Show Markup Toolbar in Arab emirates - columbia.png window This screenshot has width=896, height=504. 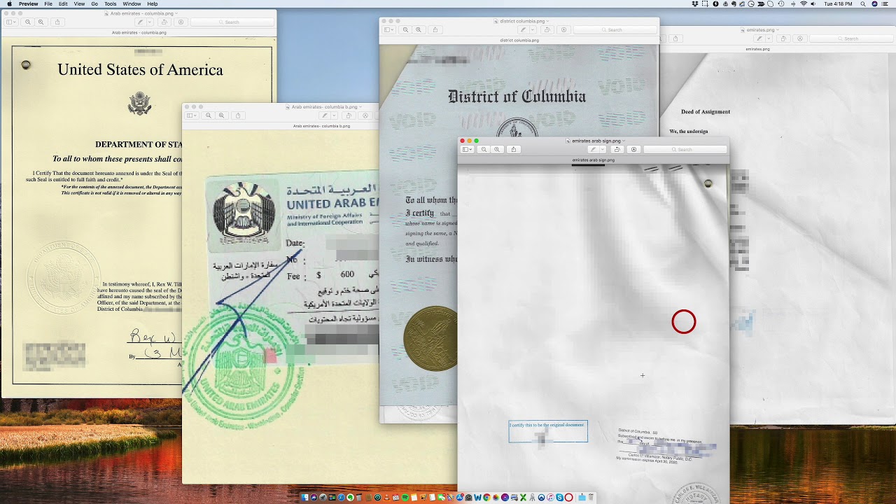point(181,22)
